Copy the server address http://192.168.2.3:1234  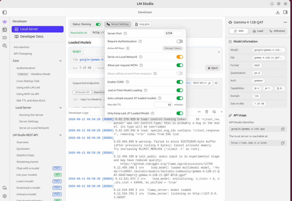pyautogui.click(x=283, y=143)
